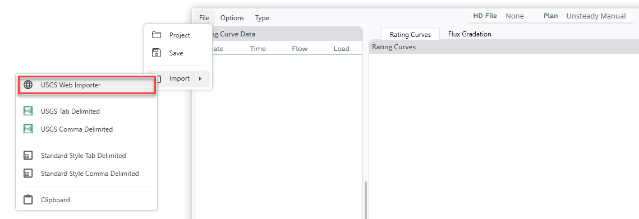The width and height of the screenshot is (639, 219).
Task: Open the Type menu
Action: click(x=262, y=18)
